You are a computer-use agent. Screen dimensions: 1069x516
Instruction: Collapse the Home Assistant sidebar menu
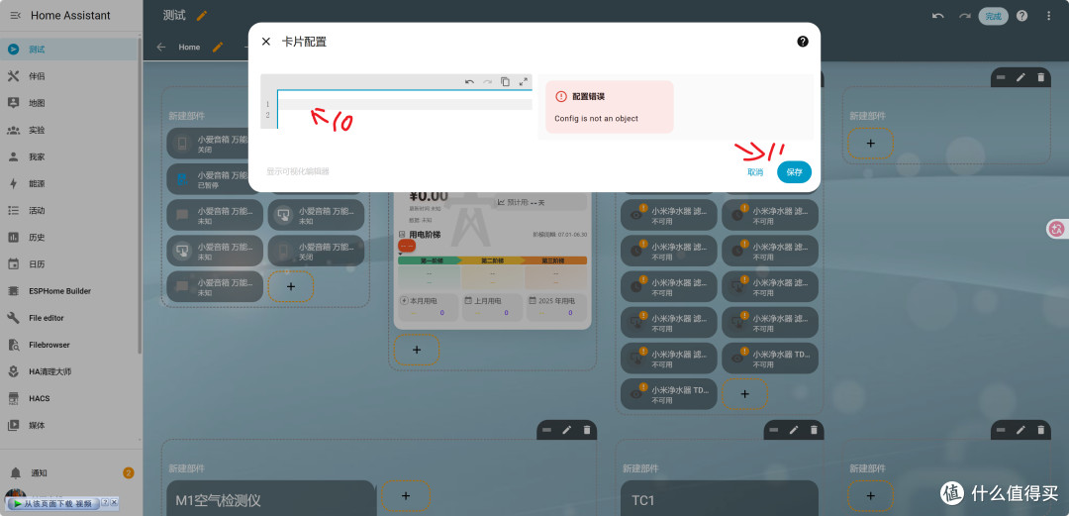click(15, 15)
